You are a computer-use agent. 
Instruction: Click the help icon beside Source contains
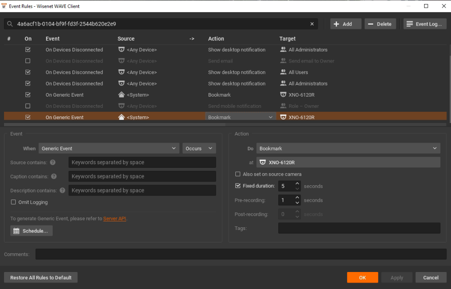tap(53, 162)
